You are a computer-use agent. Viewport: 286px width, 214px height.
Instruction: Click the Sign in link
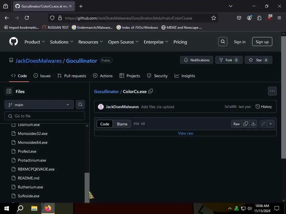(239, 42)
